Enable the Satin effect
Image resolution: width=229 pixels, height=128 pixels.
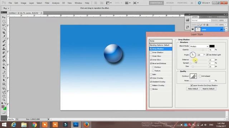tap(151, 74)
